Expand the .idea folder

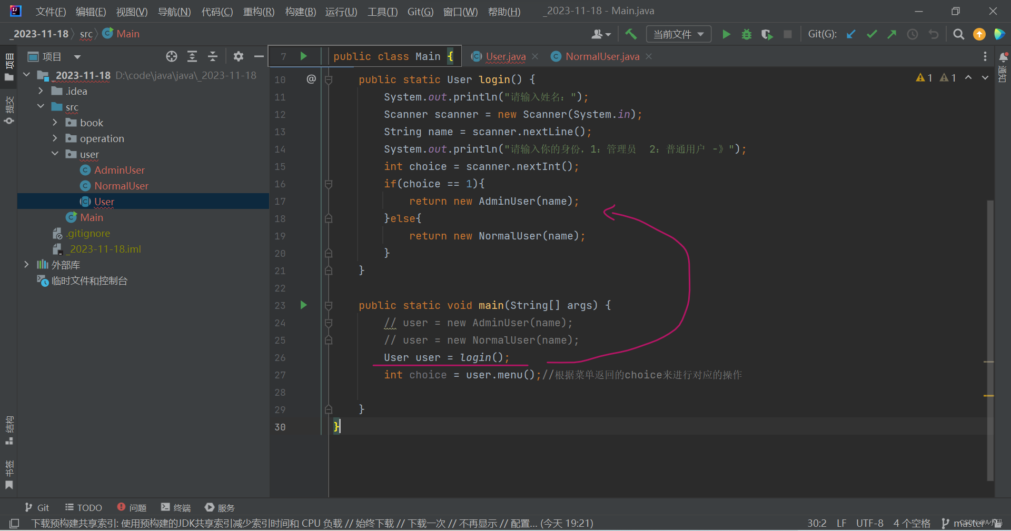[x=41, y=91]
